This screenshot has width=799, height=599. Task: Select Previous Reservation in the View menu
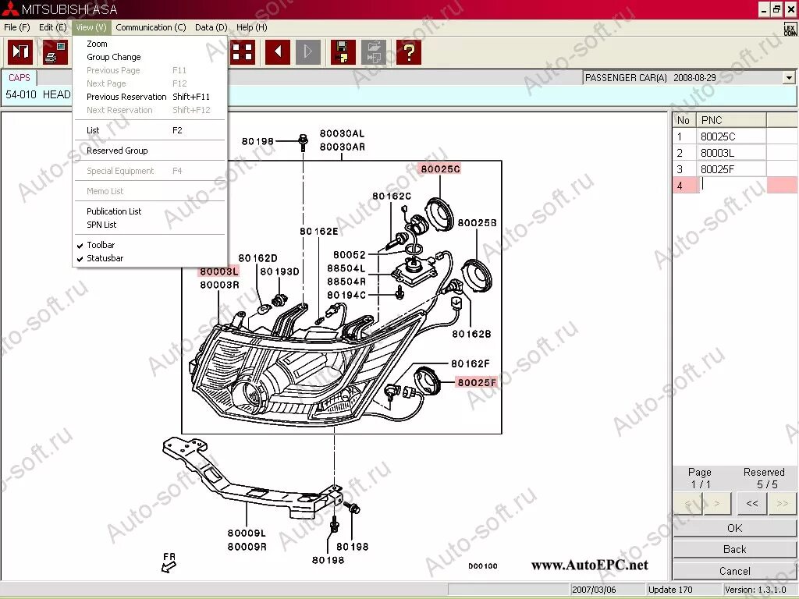150,97
